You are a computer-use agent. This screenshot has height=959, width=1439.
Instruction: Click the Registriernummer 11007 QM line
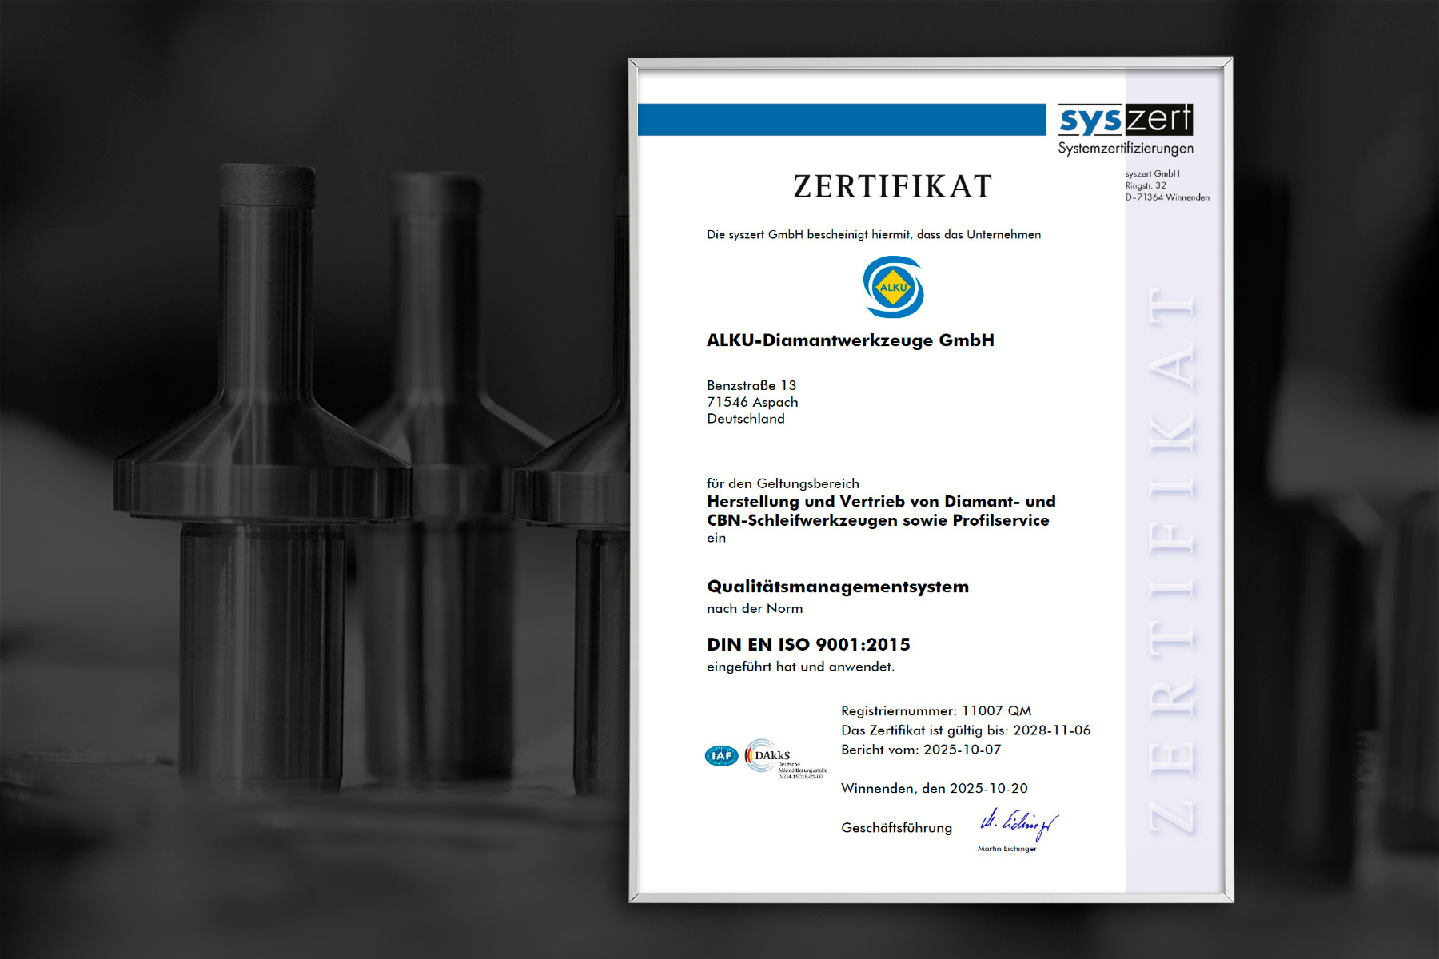[935, 710]
